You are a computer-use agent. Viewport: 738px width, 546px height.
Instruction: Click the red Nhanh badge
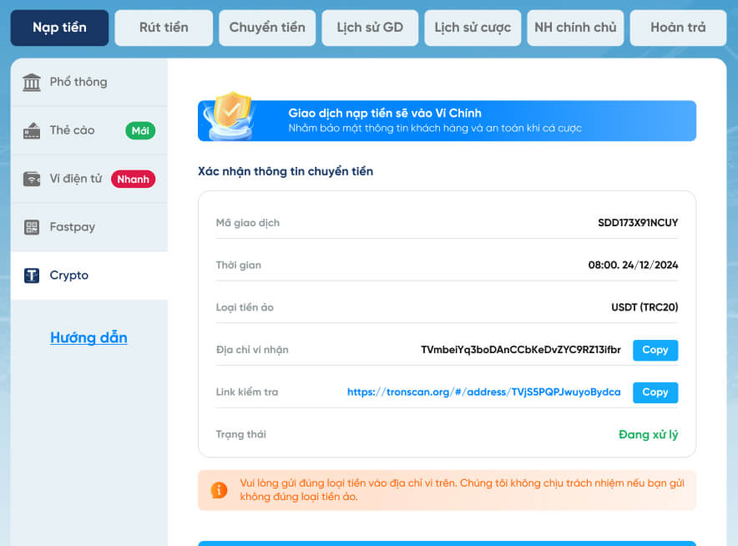[133, 179]
